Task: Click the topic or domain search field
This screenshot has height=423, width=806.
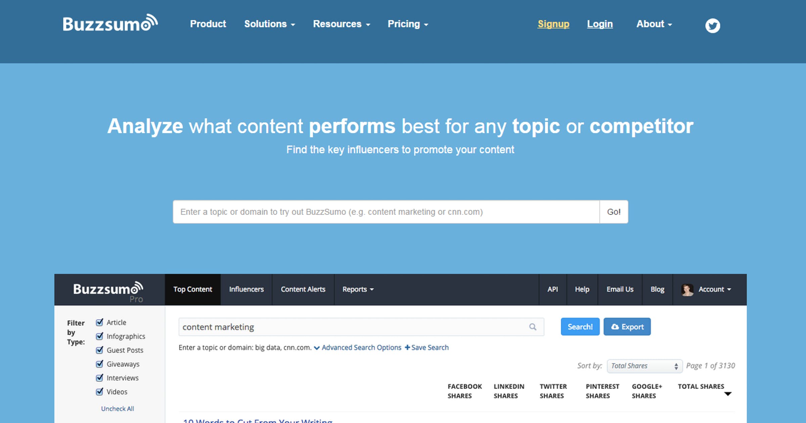Action: 386,212
